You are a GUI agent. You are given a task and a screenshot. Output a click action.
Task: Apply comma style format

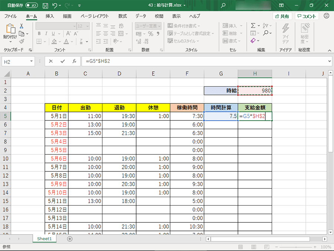click(x=158, y=34)
